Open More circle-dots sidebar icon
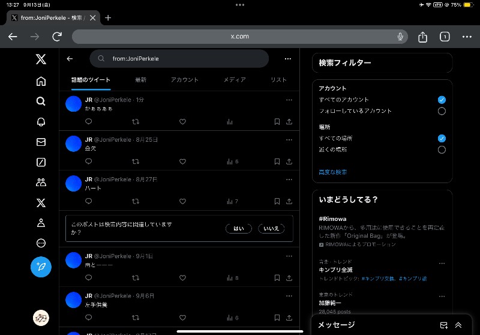480x335 pixels. pyautogui.click(x=41, y=243)
